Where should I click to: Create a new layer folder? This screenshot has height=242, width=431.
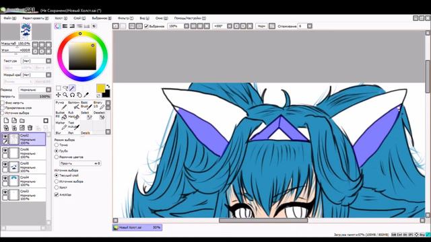click(22, 120)
